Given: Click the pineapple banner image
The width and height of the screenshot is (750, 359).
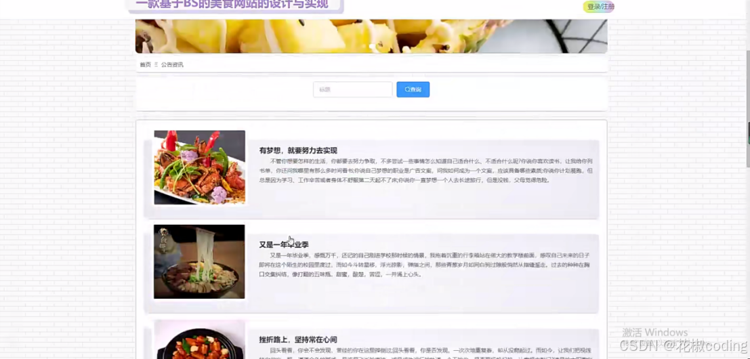Looking at the screenshot, I should tap(371, 36).
